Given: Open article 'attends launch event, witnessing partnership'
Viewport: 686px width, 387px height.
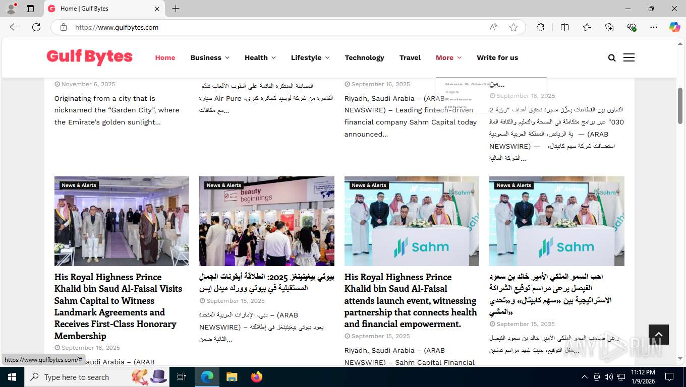Looking at the screenshot, I should pyautogui.click(x=411, y=300).
